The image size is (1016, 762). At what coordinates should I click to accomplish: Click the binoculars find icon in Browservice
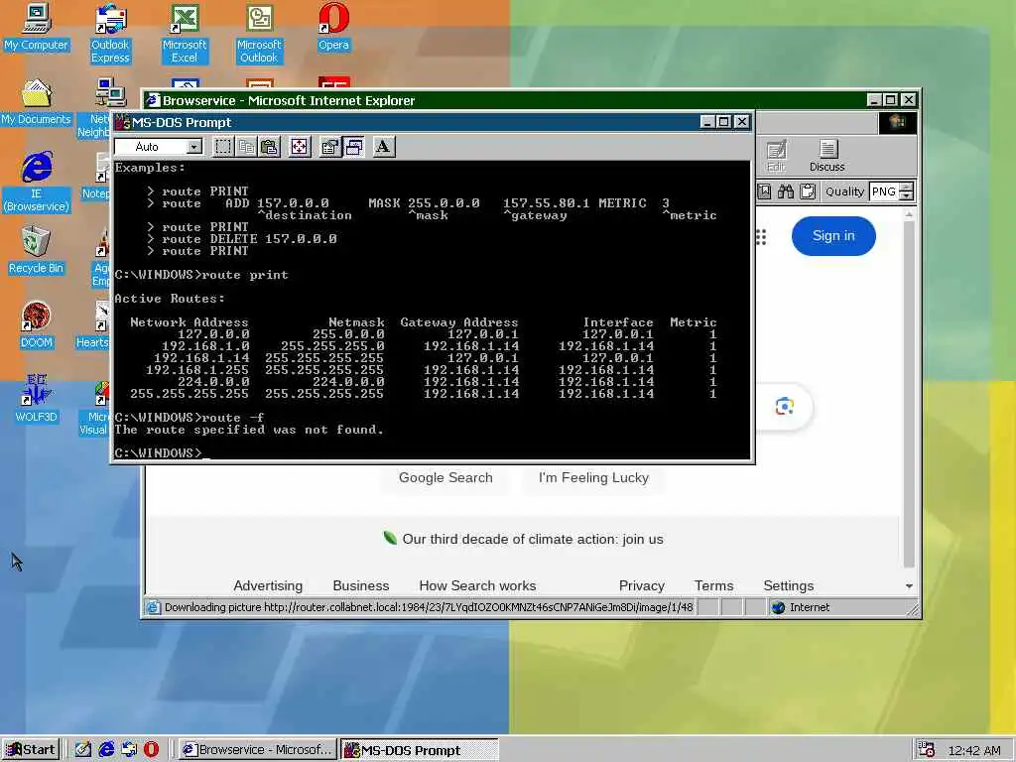pyautogui.click(x=786, y=191)
